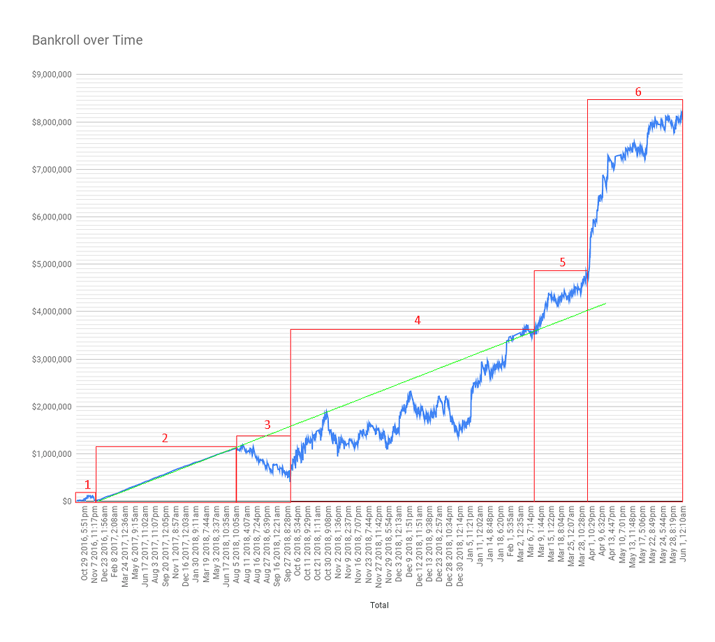
Task: Click the "Dec 30 2018, 12:14pm" date label
Action: tap(459, 546)
